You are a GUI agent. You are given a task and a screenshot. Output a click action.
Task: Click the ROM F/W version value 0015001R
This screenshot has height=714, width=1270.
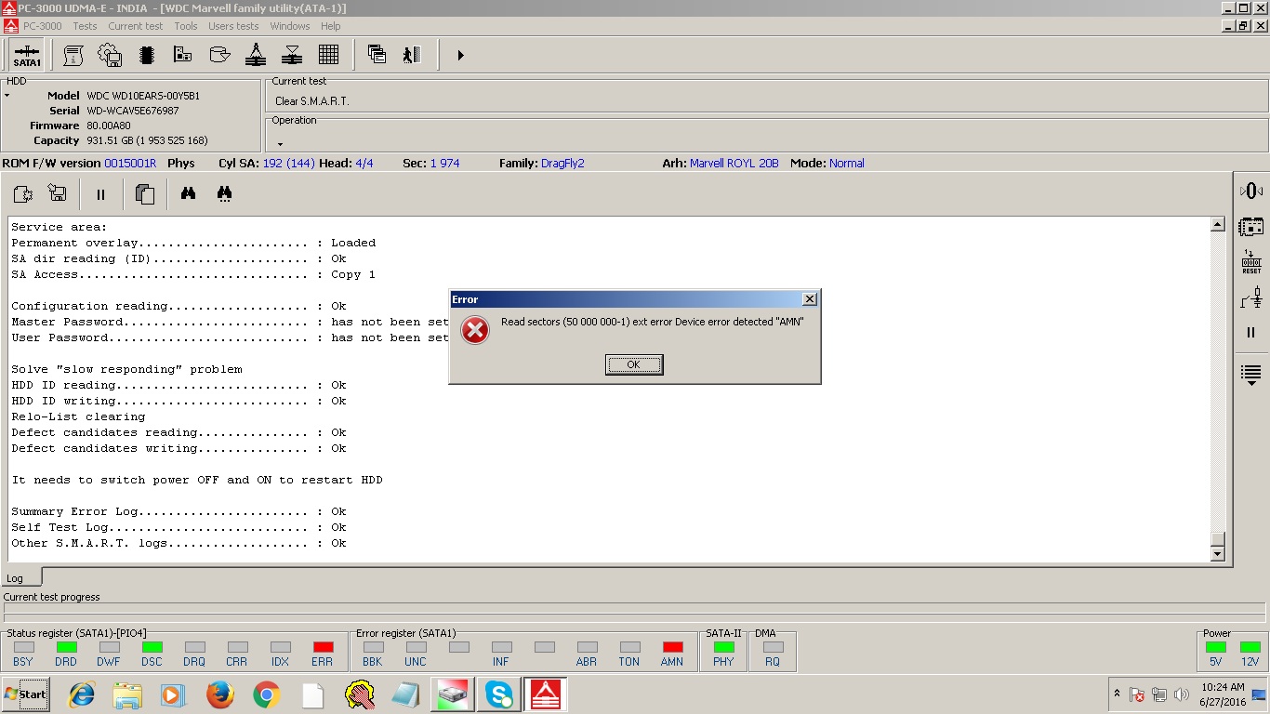(130, 164)
